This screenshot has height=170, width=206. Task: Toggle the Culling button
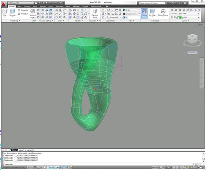point(144,13)
